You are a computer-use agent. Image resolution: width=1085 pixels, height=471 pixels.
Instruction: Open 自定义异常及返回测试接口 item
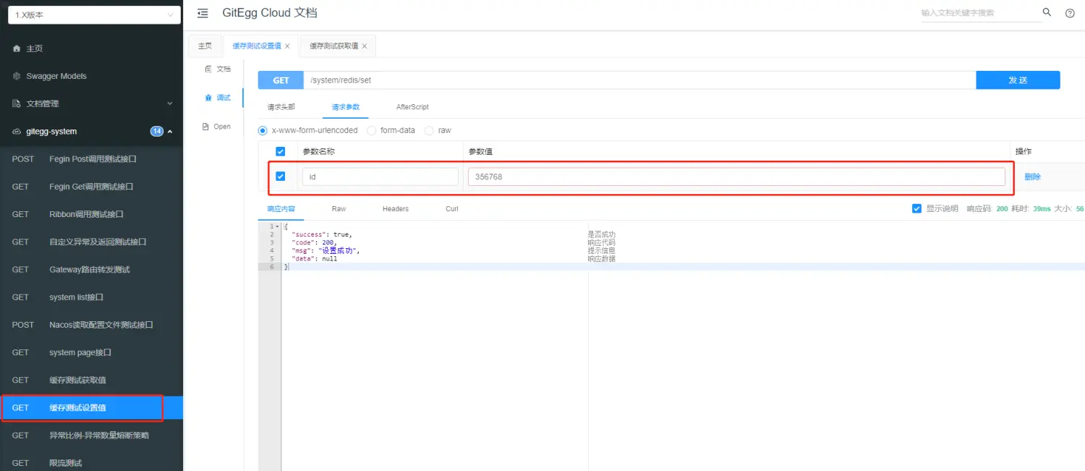point(91,242)
